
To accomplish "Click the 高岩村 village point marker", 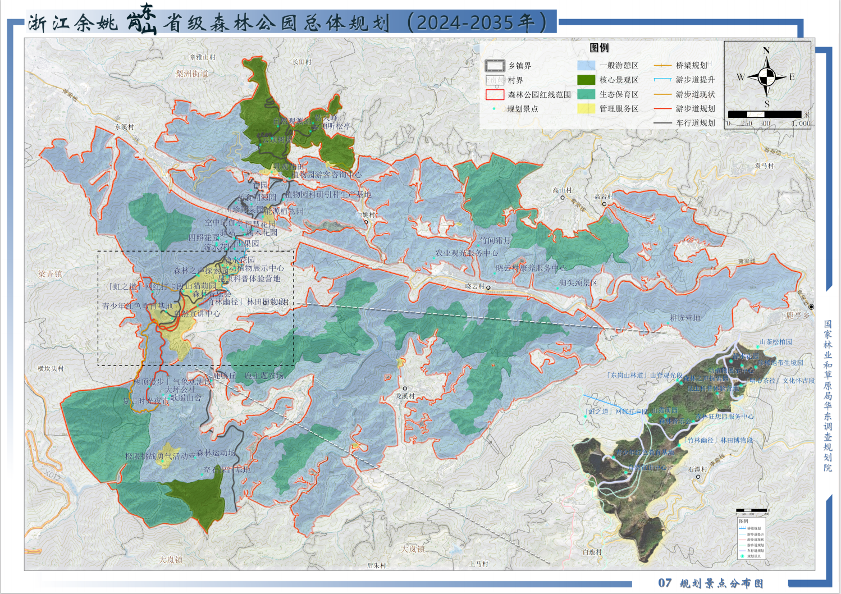I will pos(604,204).
